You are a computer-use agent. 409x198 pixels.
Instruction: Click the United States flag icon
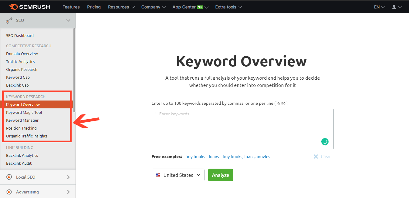pyautogui.click(x=158, y=175)
